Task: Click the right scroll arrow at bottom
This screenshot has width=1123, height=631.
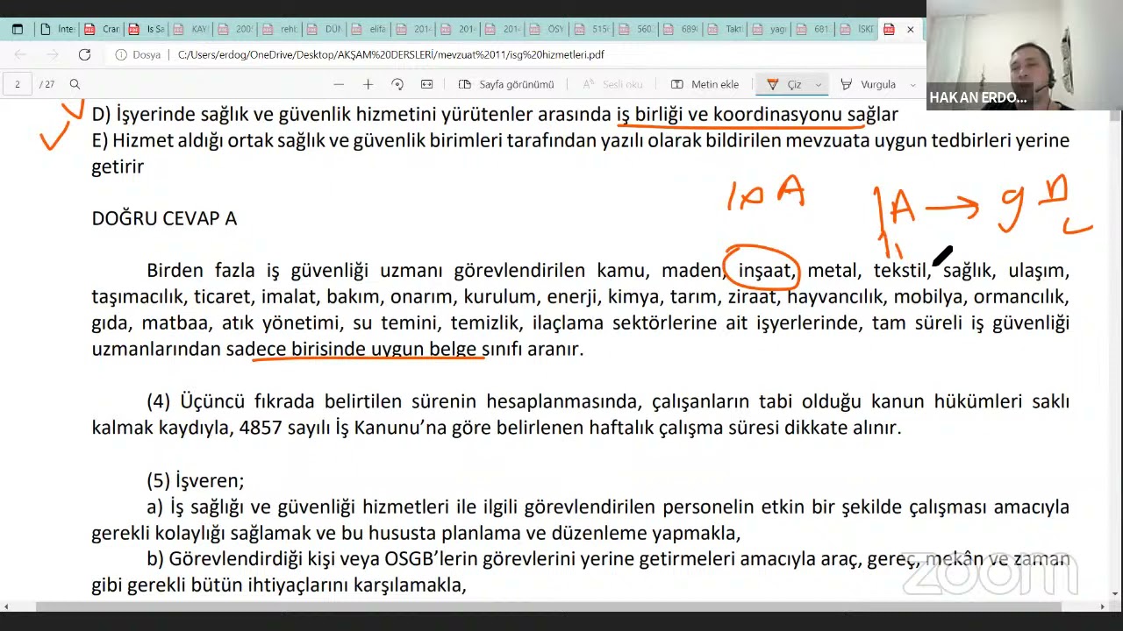Action: 1103,606
